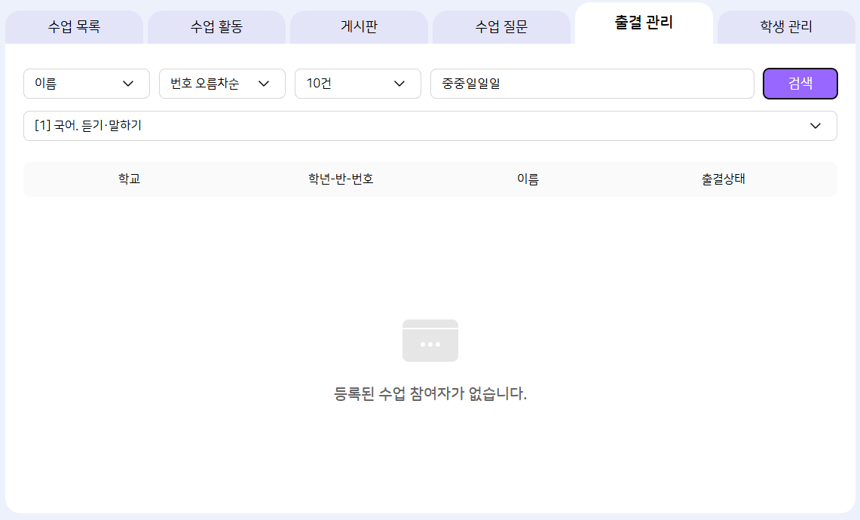
Task: Open the 번호 오름차순 sort order dropdown
Action: [222, 84]
